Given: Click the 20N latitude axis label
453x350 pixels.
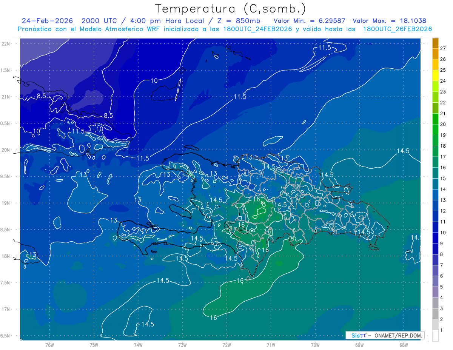Looking at the screenshot, I should pos(6,150).
